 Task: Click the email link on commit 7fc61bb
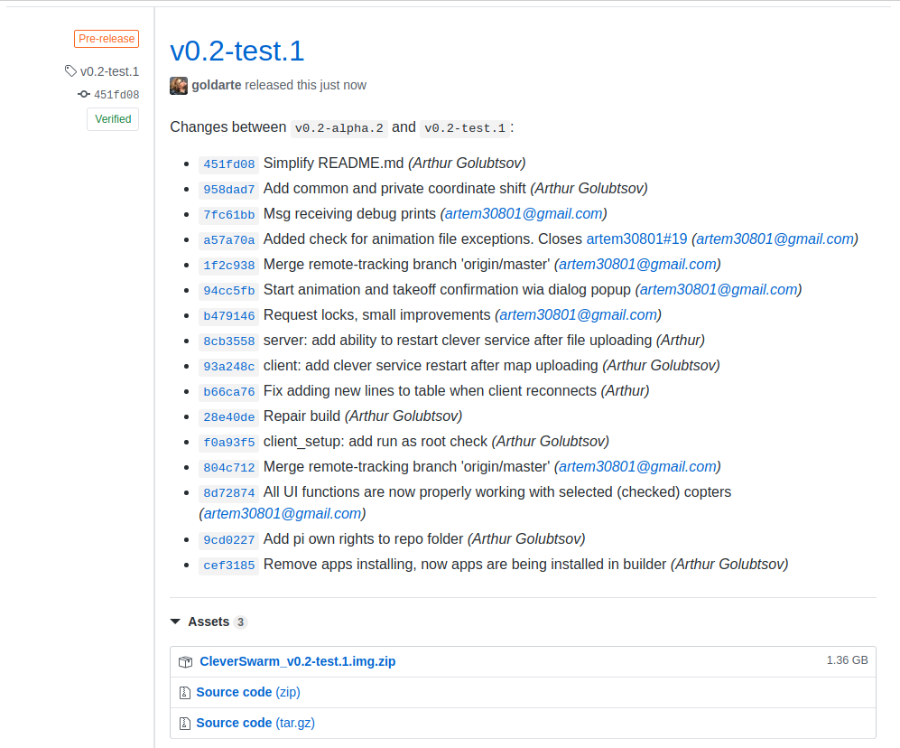(524, 214)
